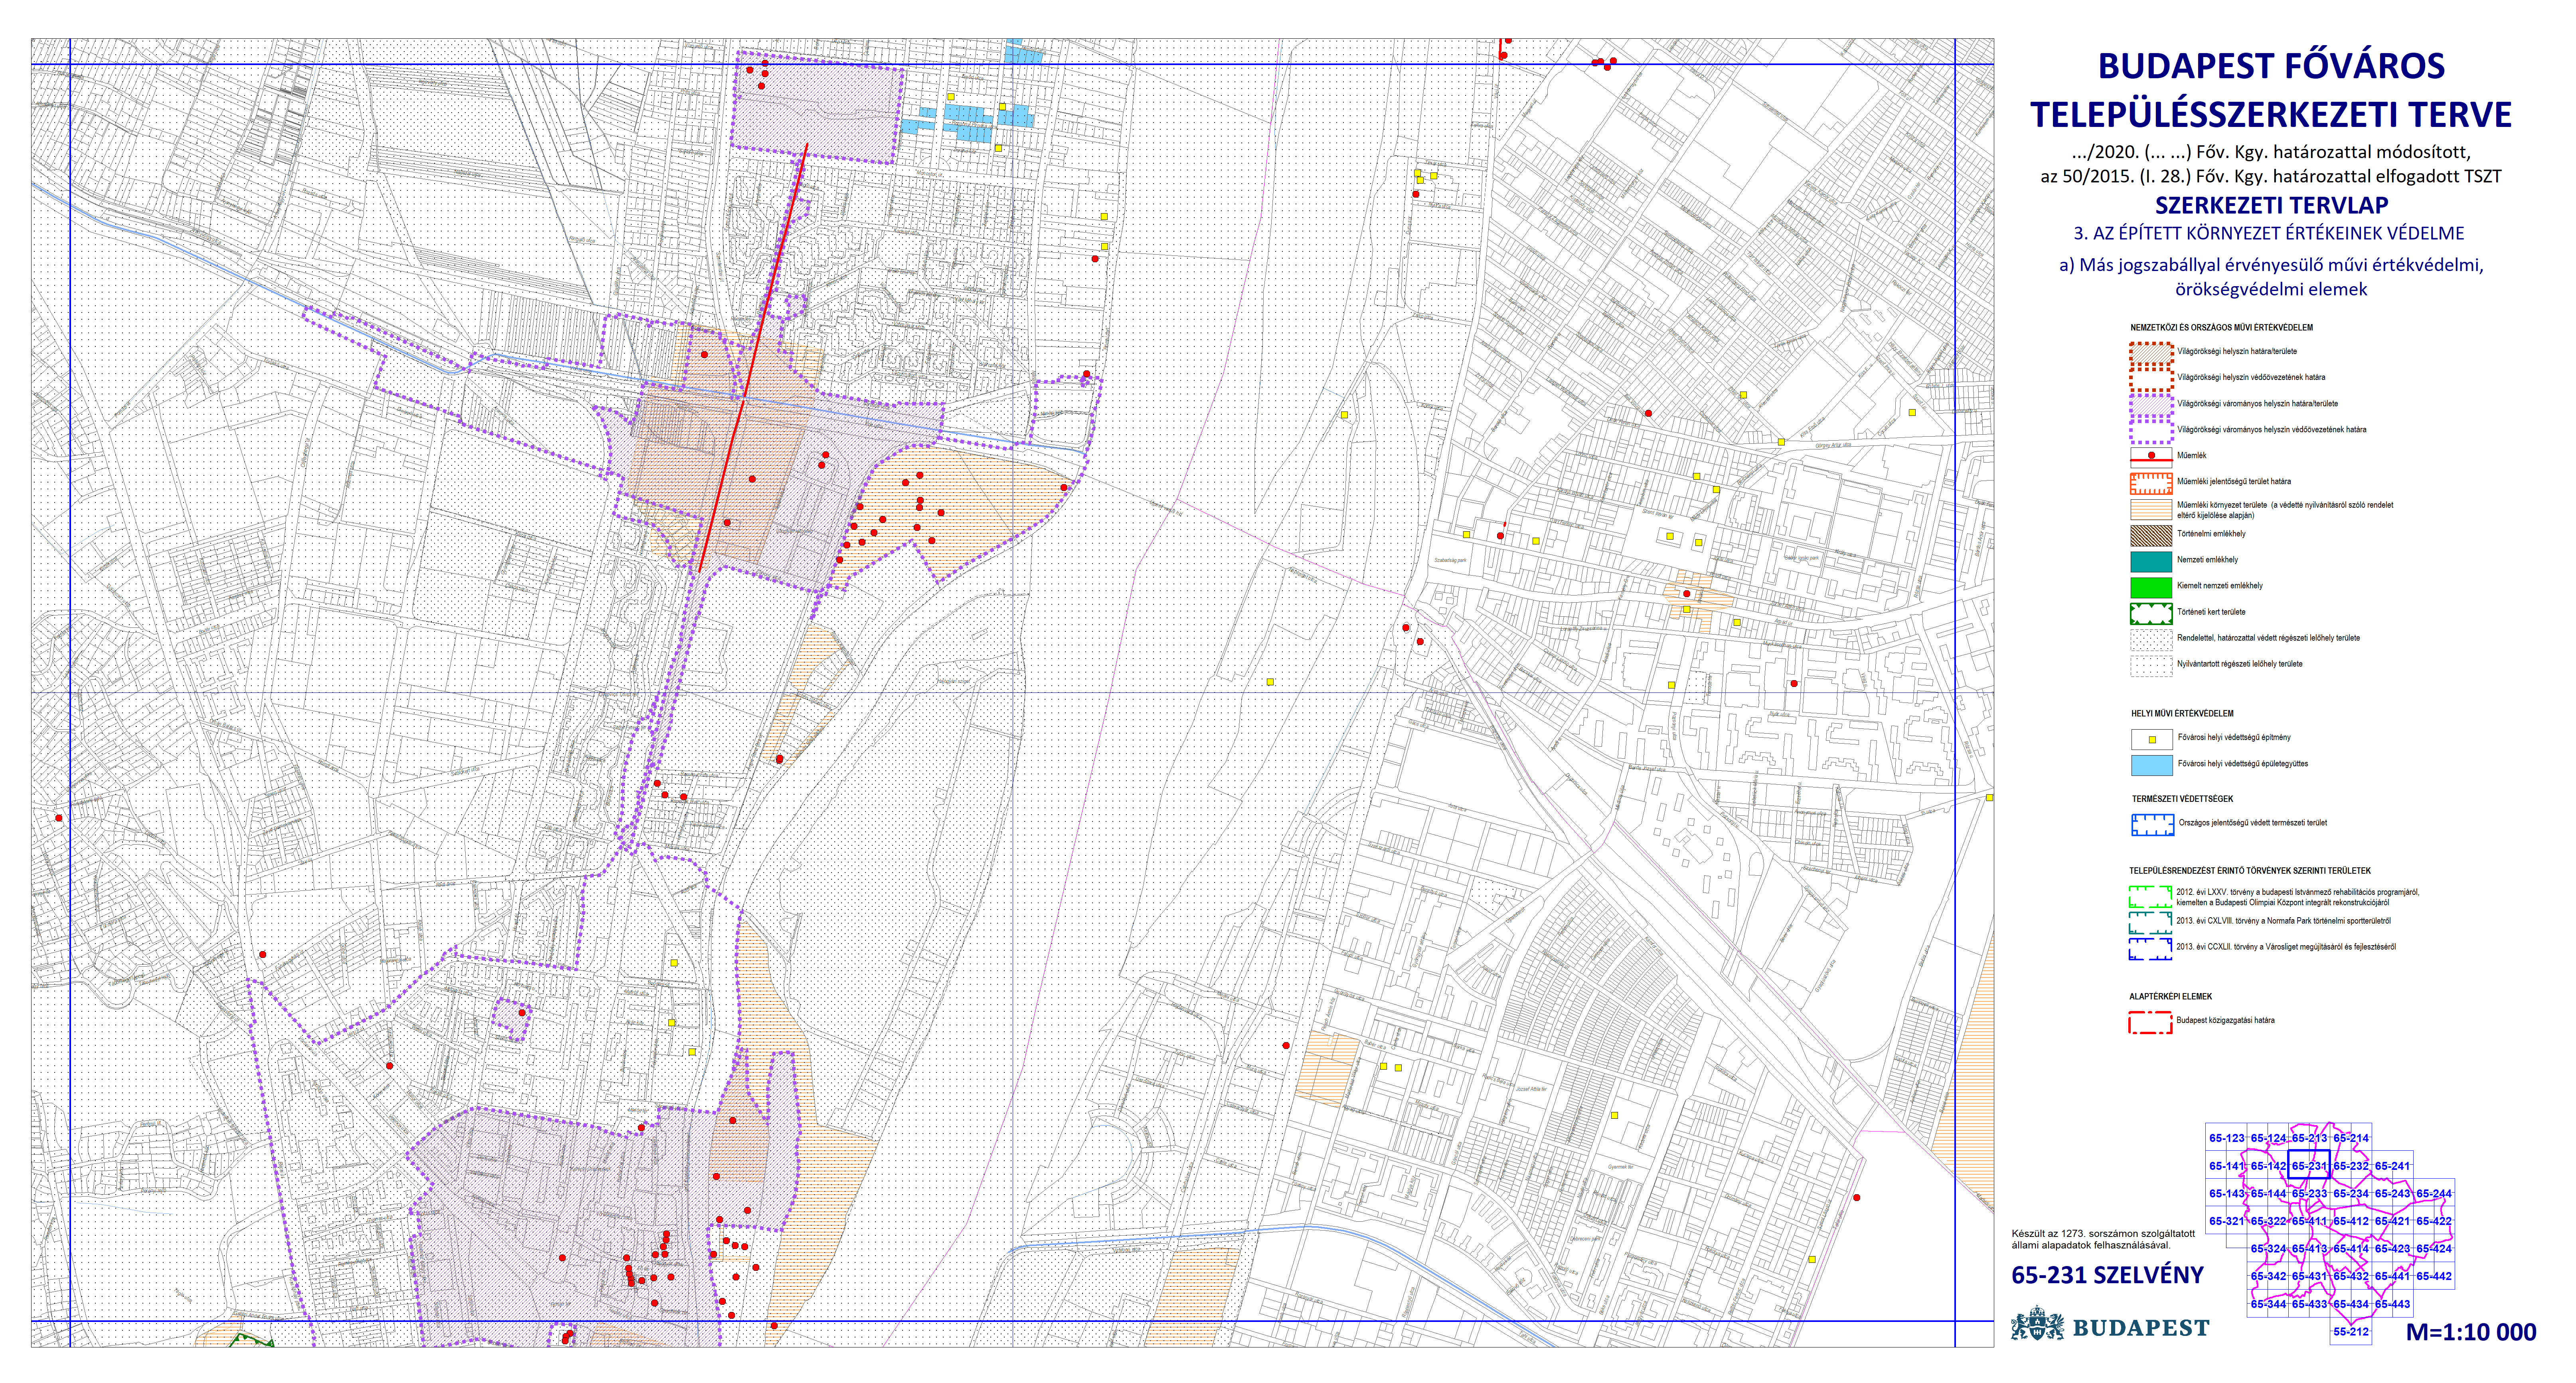2576x1383 pixels.
Task: Click the Fővárosi helyi védettségű épületegyüttes blue swatch
Action: [2151, 765]
